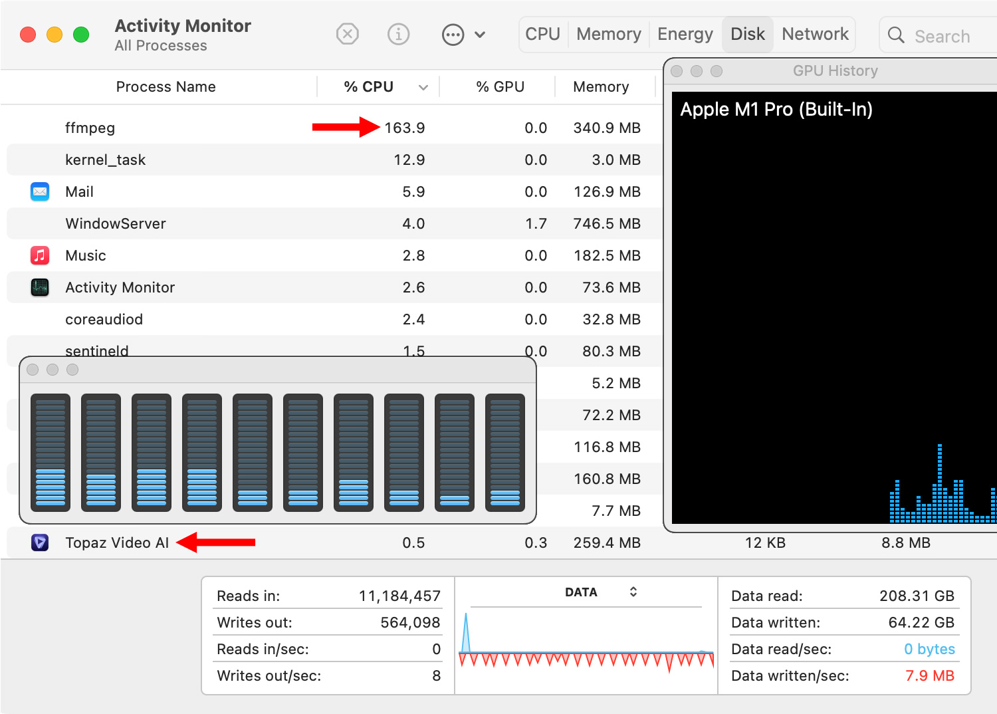Select the Music process name
The width and height of the screenshot is (997, 714).
(x=86, y=255)
